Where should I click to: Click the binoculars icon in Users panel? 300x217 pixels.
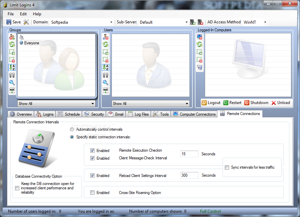(x=106, y=75)
